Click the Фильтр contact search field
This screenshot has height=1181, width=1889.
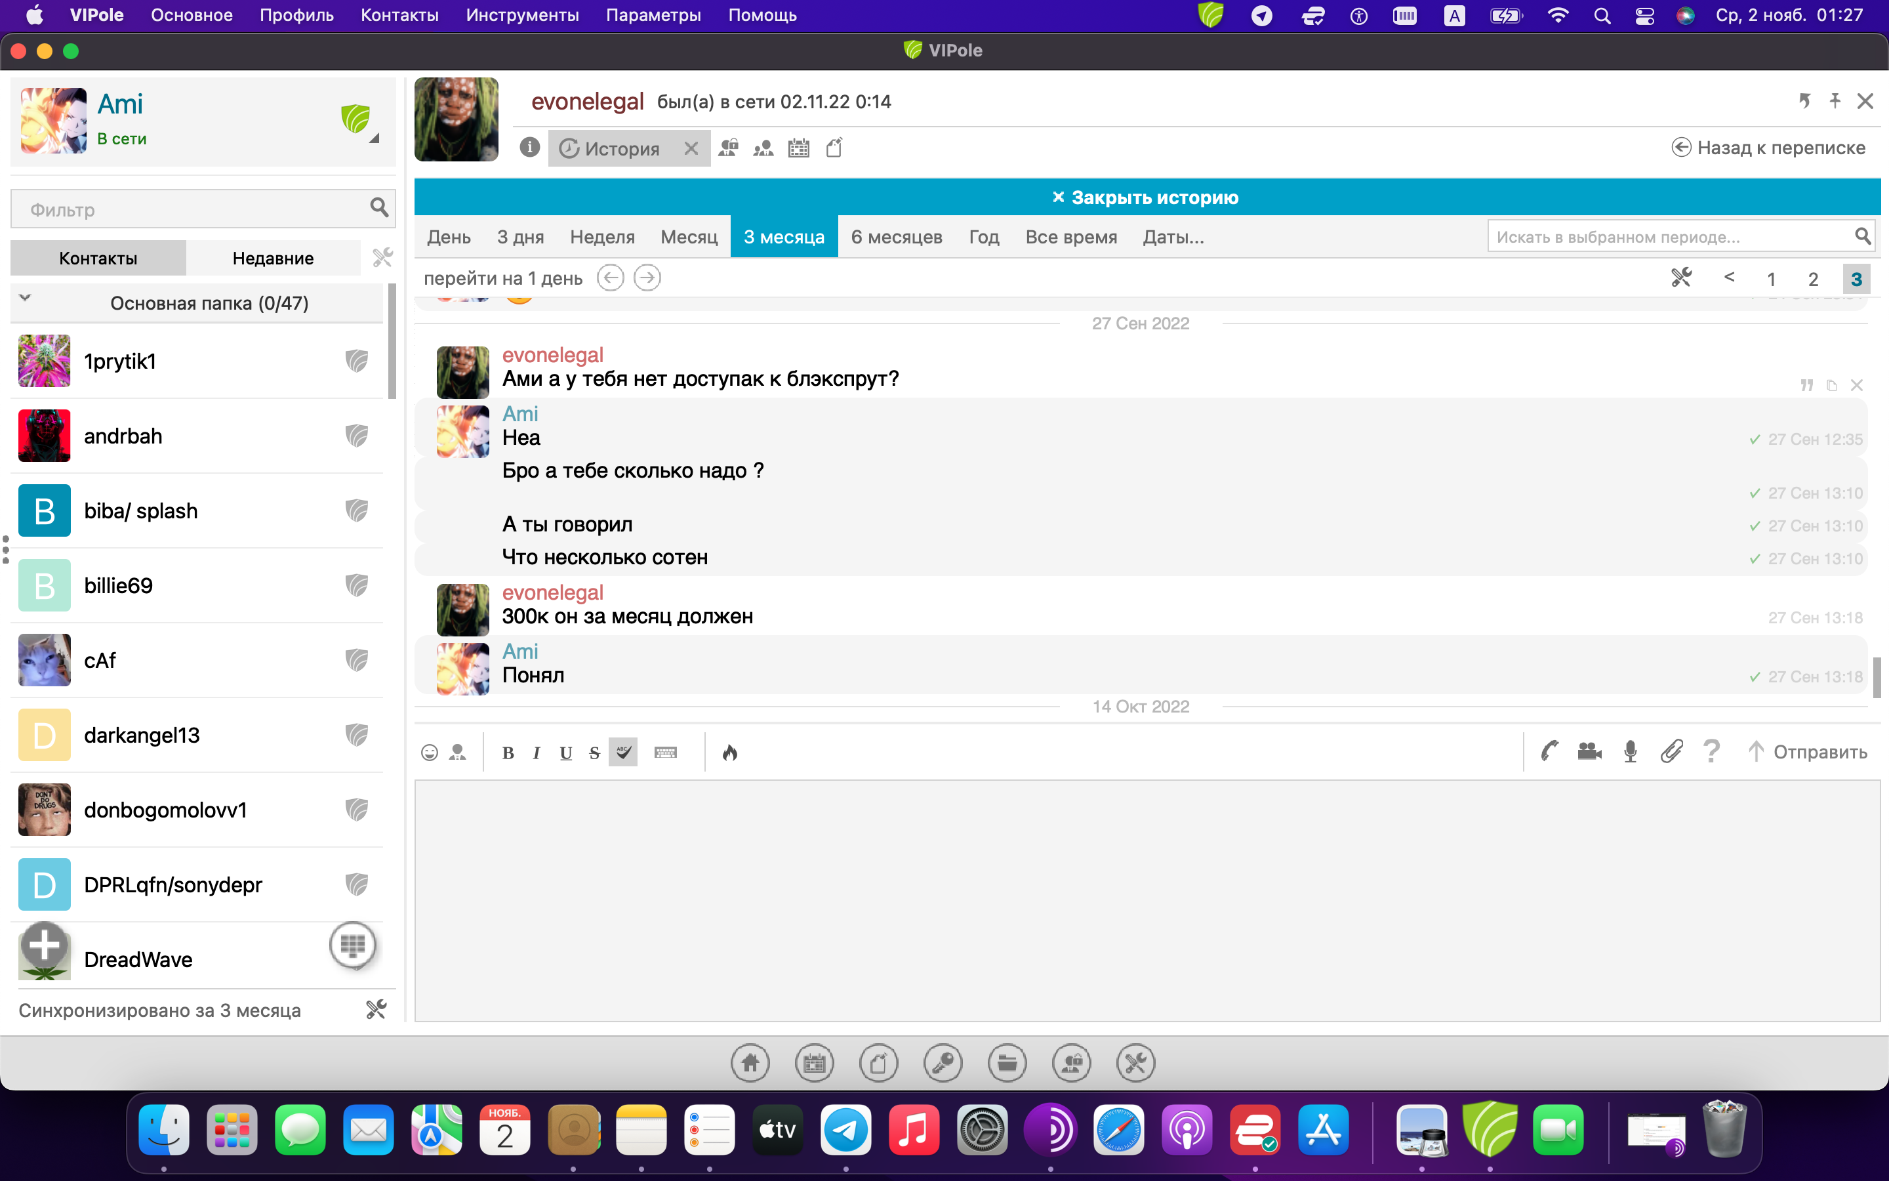[203, 209]
